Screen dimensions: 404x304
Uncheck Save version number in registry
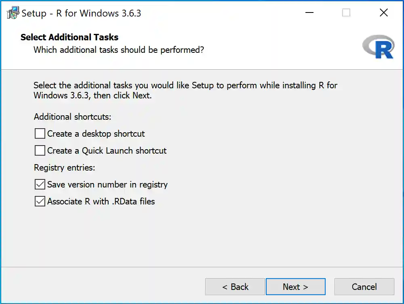40,185
